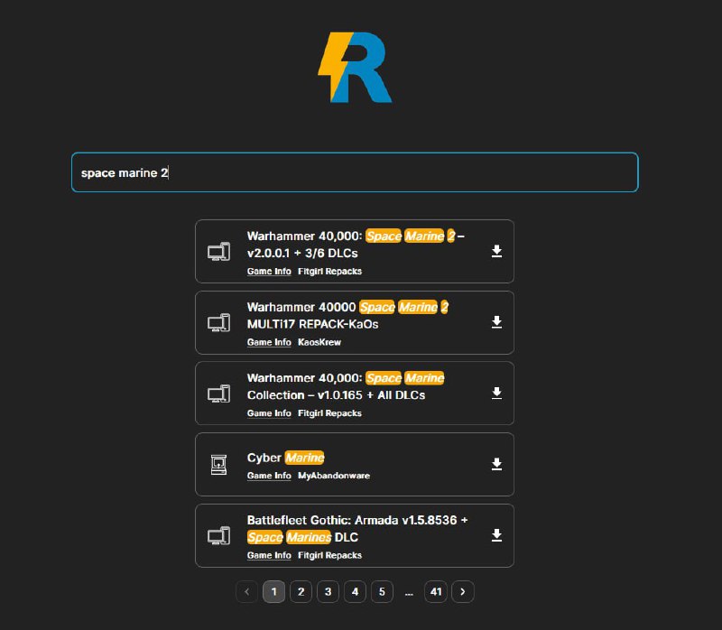Viewport: 722px width, 630px height.
Task: Click PC icon of Space Marine Collection result
Action: coord(218,394)
